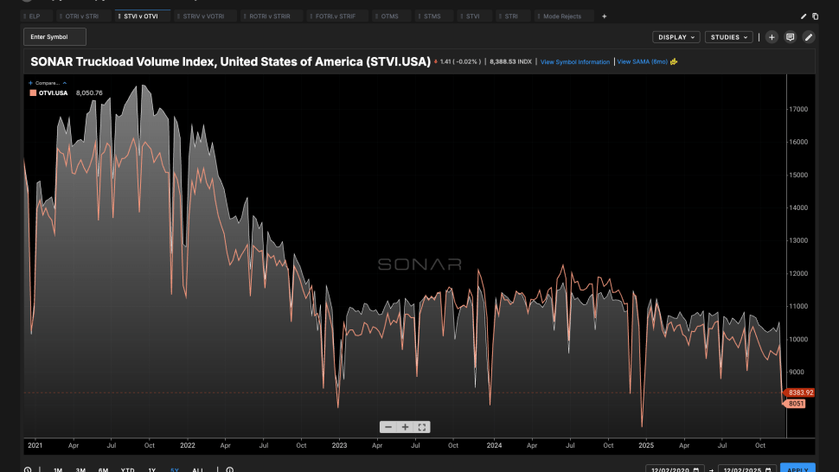Add a new chart tab with plus icon
The image size is (839, 472).
(604, 16)
